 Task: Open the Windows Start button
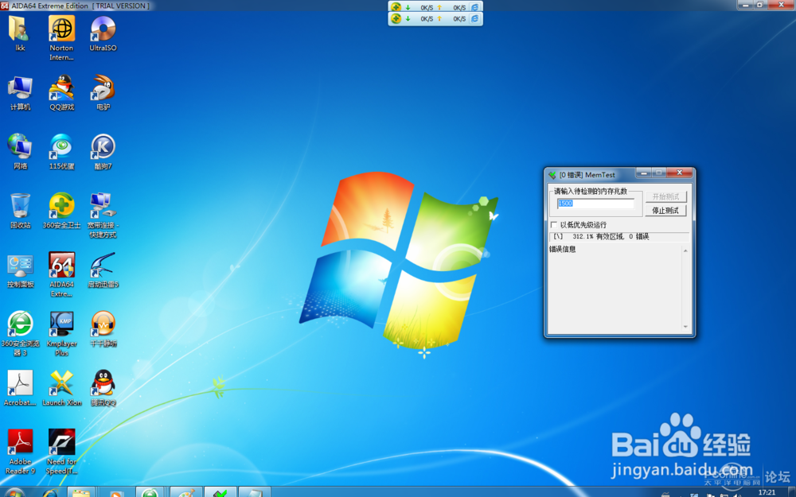[x=14, y=493]
